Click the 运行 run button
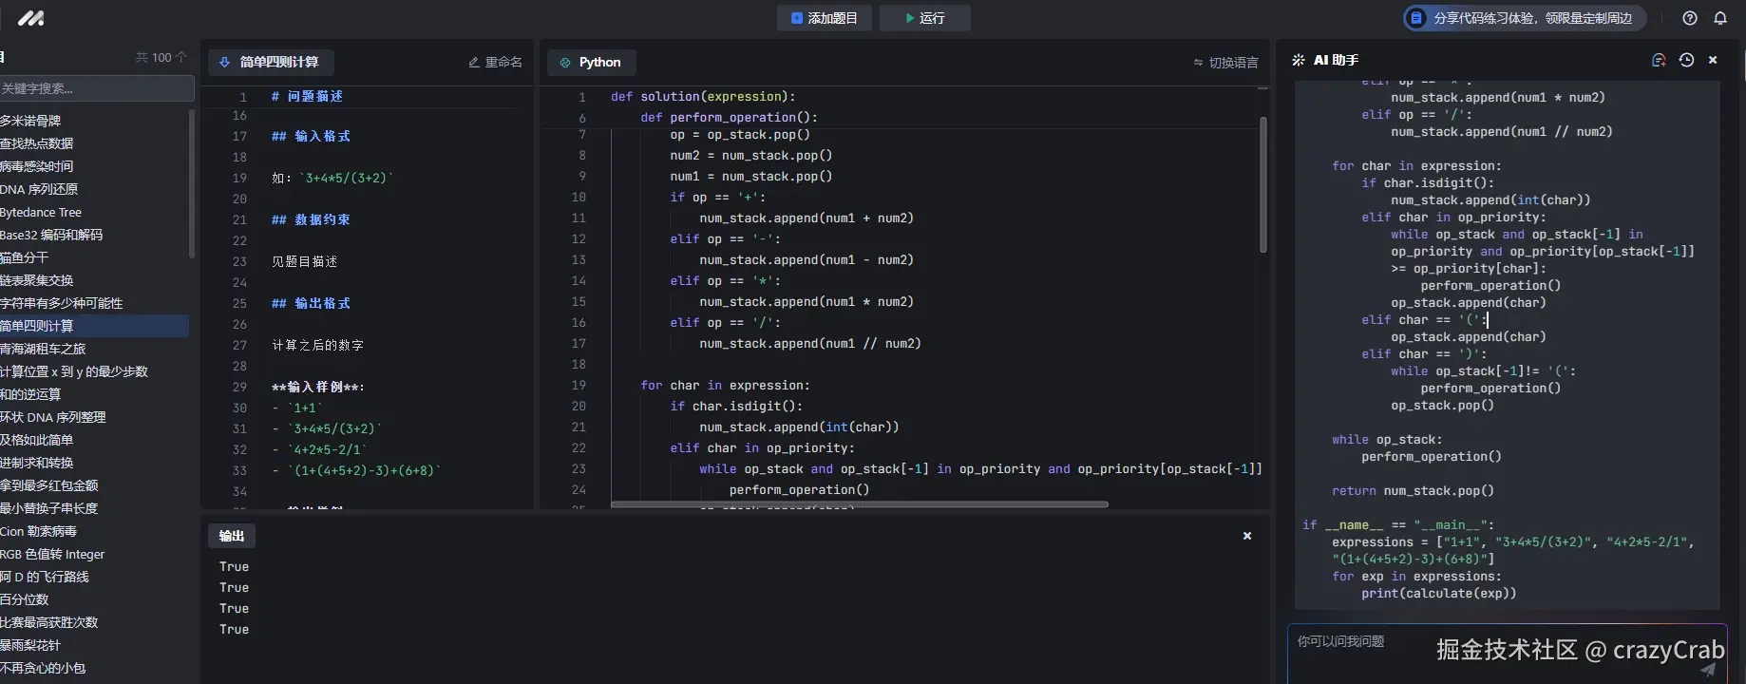1746x684 pixels. pos(924,18)
